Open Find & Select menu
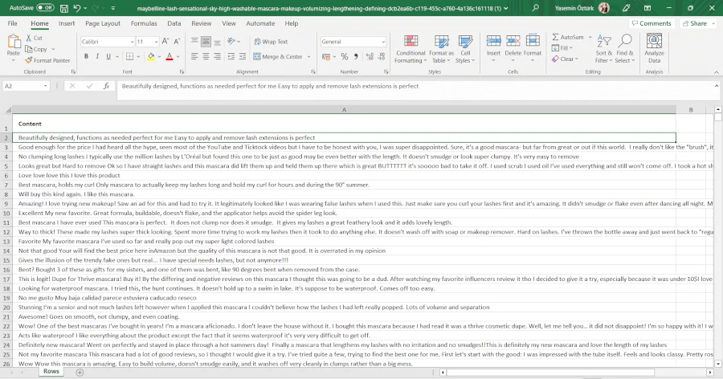 pos(625,49)
